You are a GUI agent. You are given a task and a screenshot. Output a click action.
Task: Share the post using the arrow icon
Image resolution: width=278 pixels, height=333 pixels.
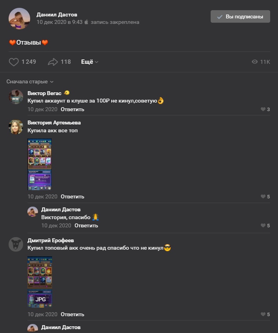[x=53, y=62]
